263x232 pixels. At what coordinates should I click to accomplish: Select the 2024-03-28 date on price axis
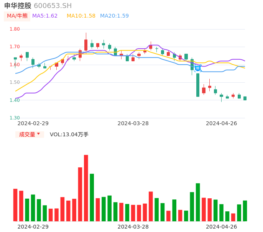pos(133,123)
